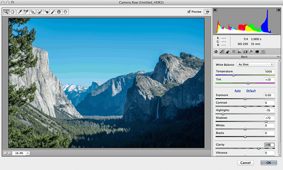The image size is (283, 170).
Task: Click the Default tone link
Action: pos(251,91)
